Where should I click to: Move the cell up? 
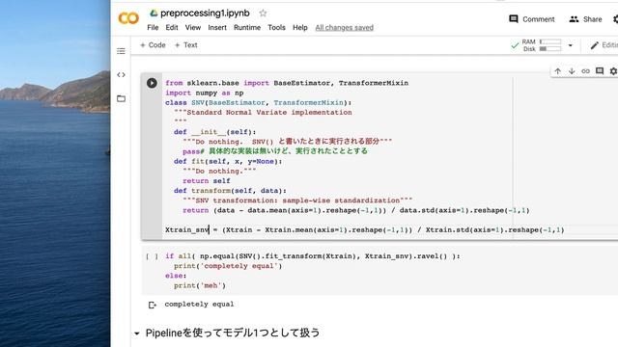tap(558, 71)
